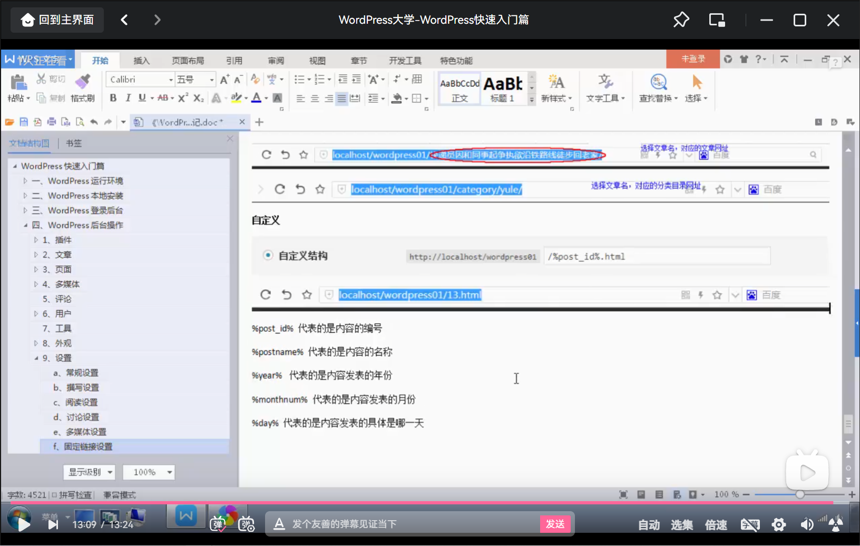This screenshot has width=860, height=546.
Task: Select the c、阅读设置 outline item
Action: (x=76, y=403)
